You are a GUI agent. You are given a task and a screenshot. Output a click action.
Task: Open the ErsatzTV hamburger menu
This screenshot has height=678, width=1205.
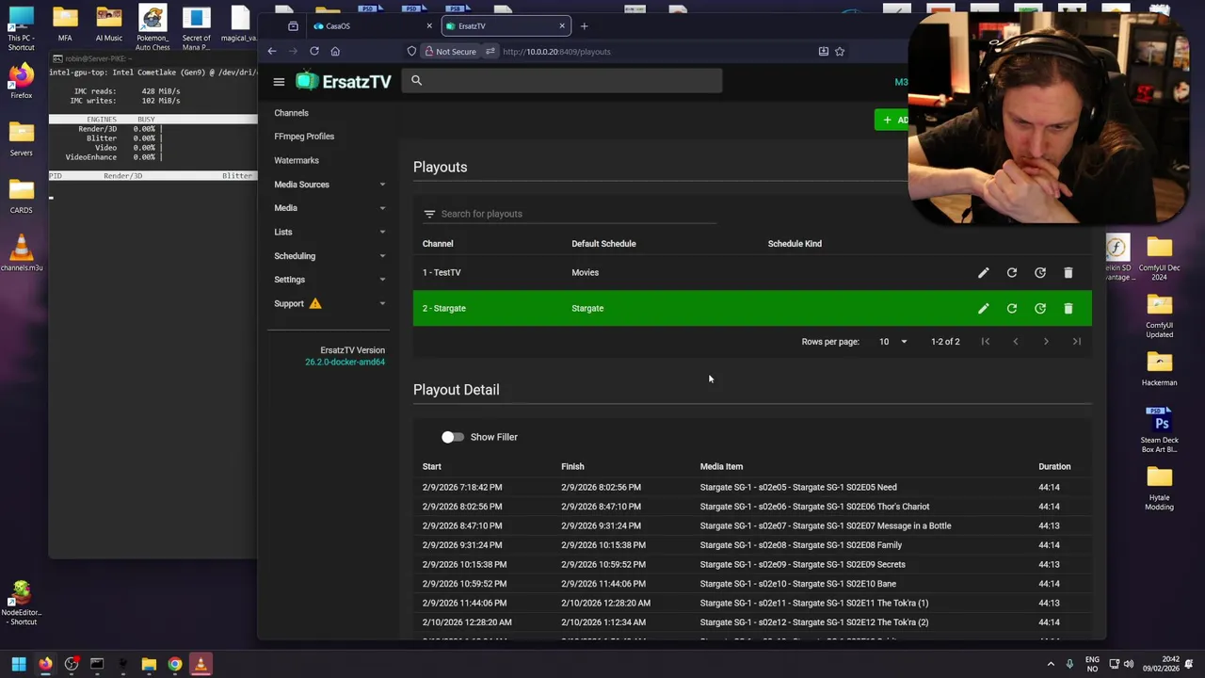click(x=279, y=82)
